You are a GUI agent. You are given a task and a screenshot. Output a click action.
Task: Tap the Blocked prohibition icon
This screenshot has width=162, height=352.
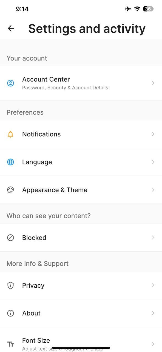pyautogui.click(x=10, y=238)
